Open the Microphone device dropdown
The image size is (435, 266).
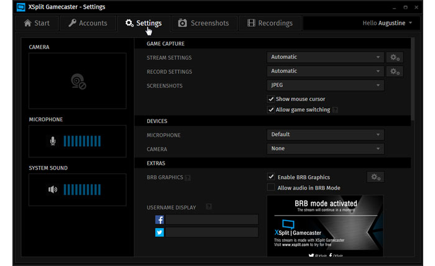(326, 134)
